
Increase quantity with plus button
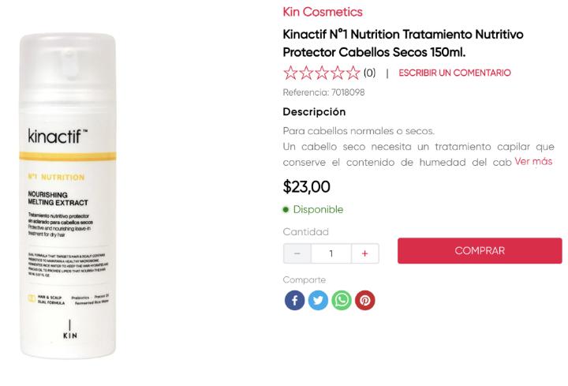click(365, 253)
